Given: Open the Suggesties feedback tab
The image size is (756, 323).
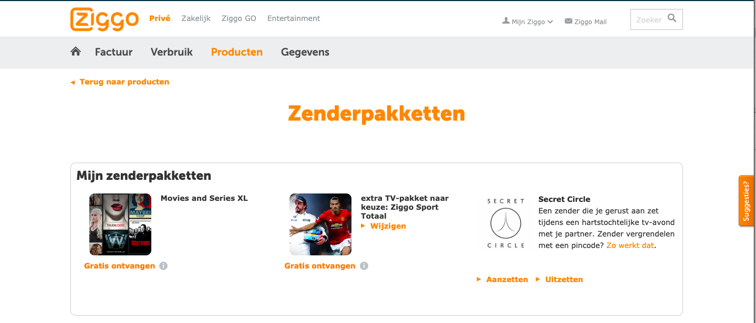Looking at the screenshot, I should (747, 201).
